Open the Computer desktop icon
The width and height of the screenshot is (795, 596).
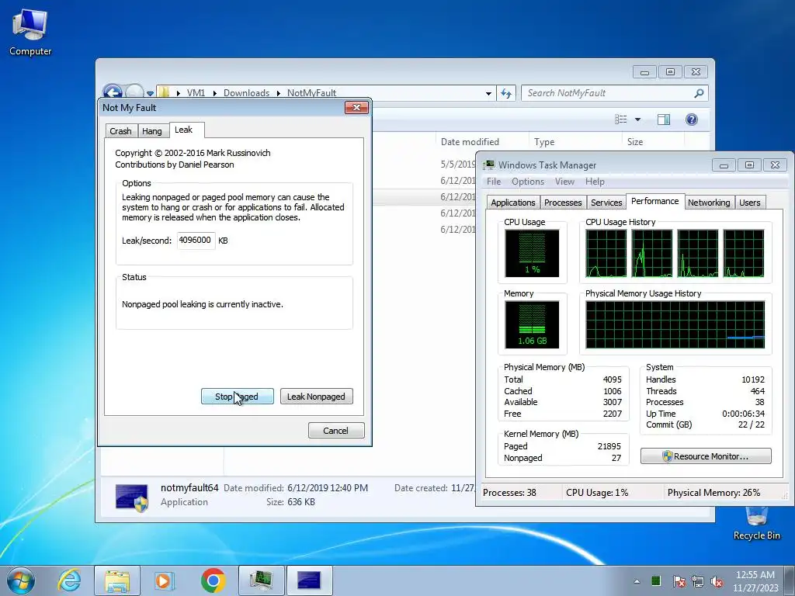[30, 33]
